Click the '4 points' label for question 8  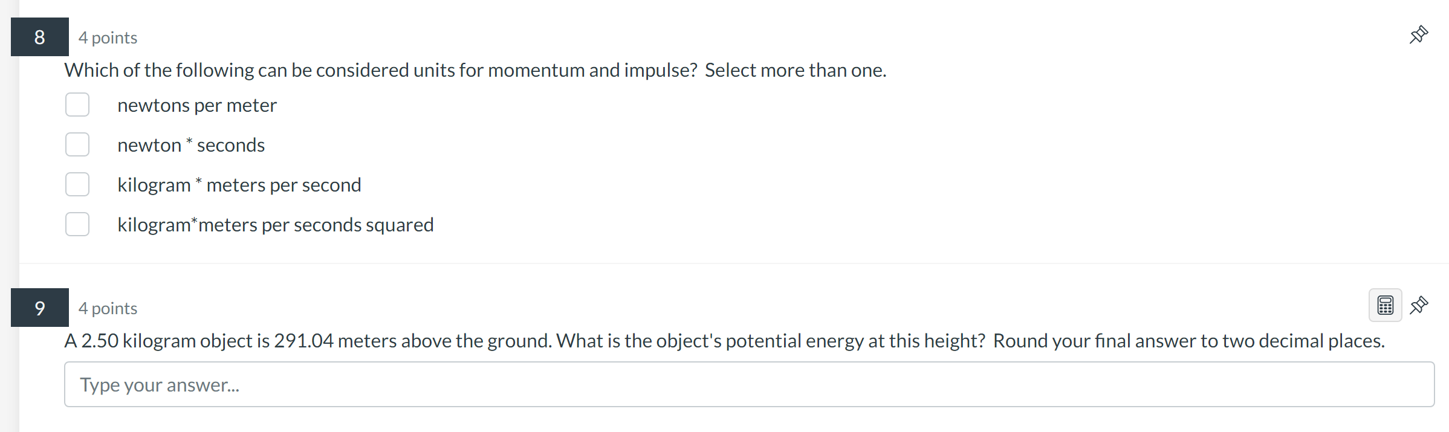(108, 37)
